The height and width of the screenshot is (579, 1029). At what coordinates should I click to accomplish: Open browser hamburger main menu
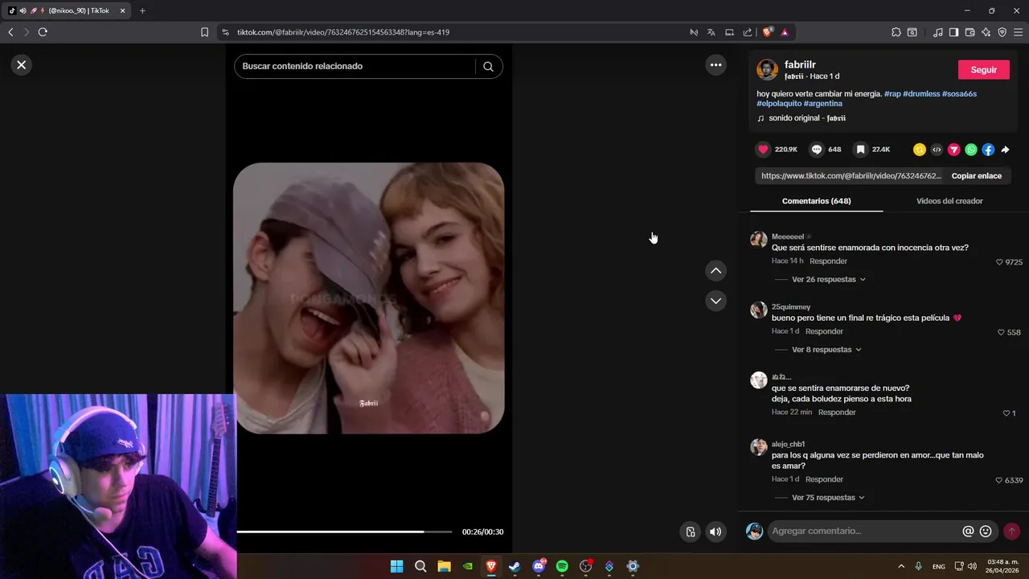point(1019,32)
